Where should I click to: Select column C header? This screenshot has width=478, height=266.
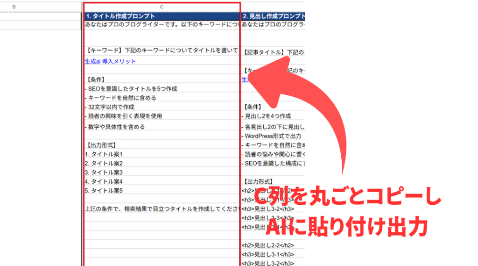pyautogui.click(x=162, y=7)
